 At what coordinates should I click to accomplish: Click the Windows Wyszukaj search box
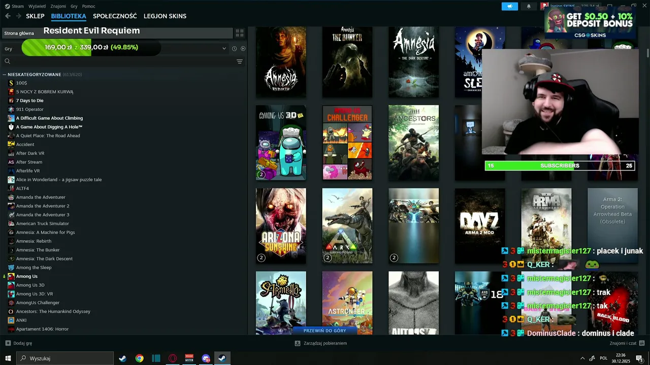65,358
